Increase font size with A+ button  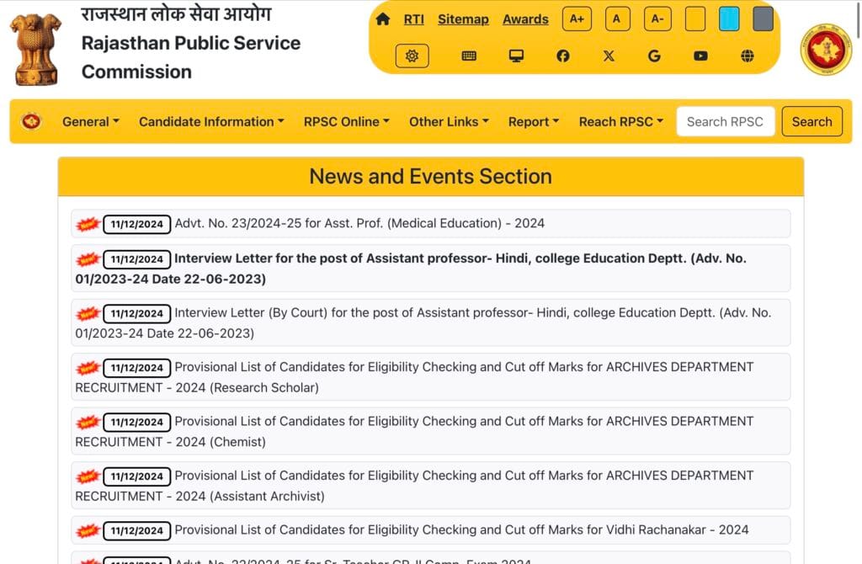[x=577, y=19]
